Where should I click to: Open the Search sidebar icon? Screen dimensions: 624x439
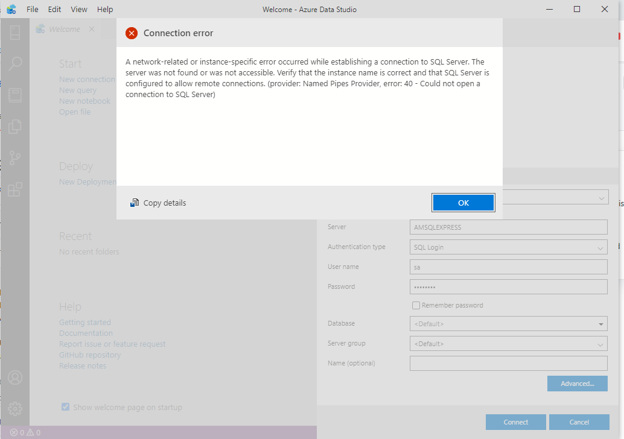click(x=14, y=64)
